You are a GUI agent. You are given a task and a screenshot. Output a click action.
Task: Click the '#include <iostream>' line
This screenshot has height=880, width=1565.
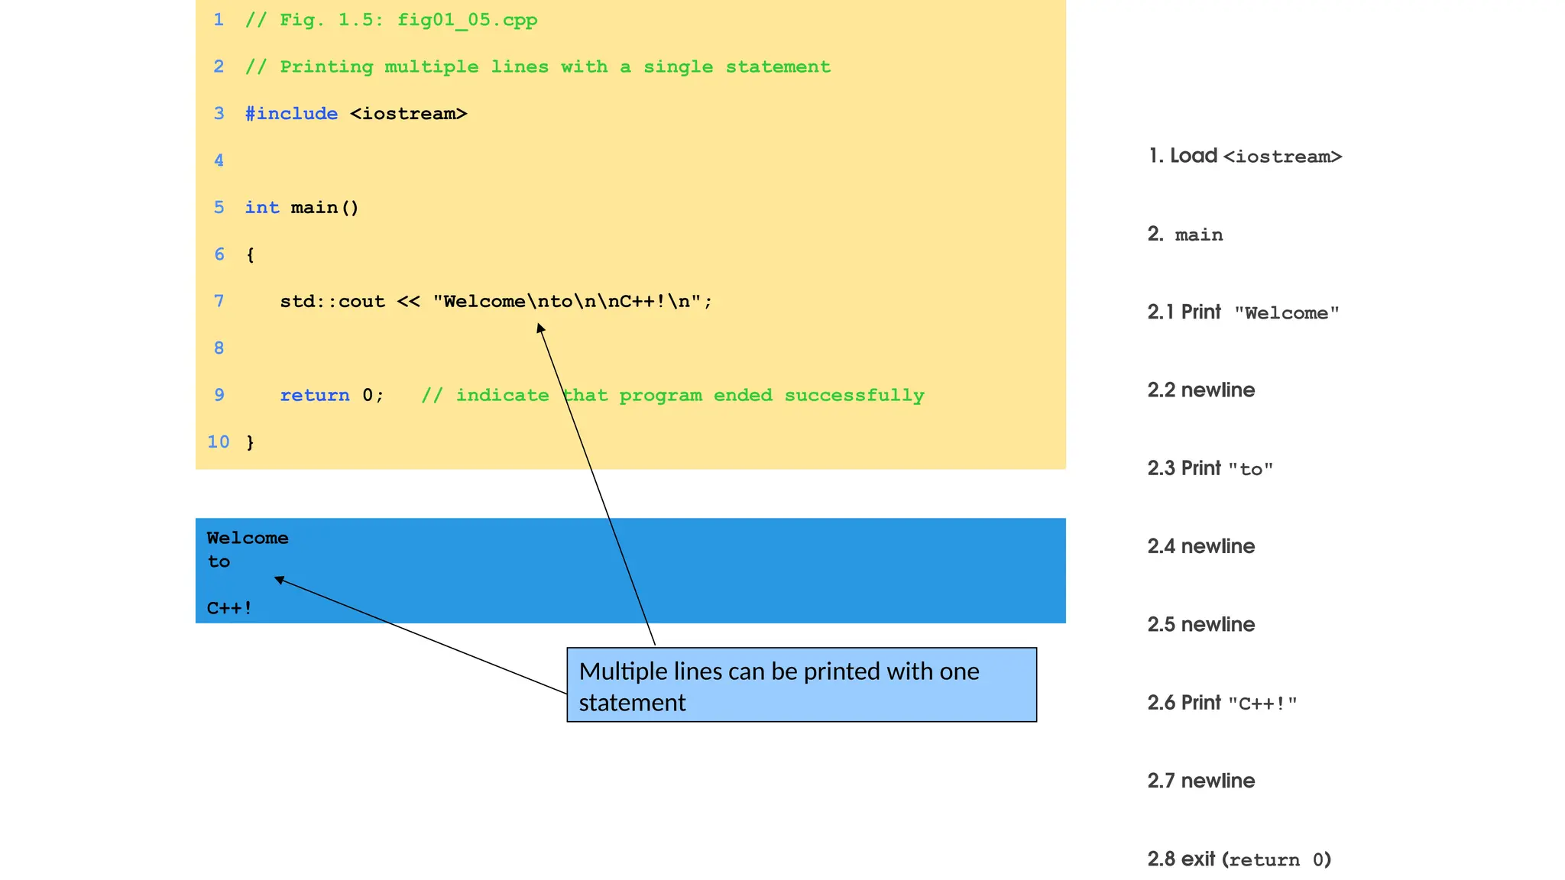[356, 114]
